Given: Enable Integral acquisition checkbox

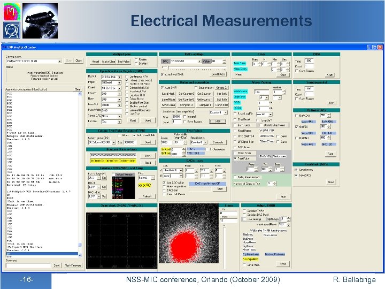Looking at the screenshot, I should point(185,117).
